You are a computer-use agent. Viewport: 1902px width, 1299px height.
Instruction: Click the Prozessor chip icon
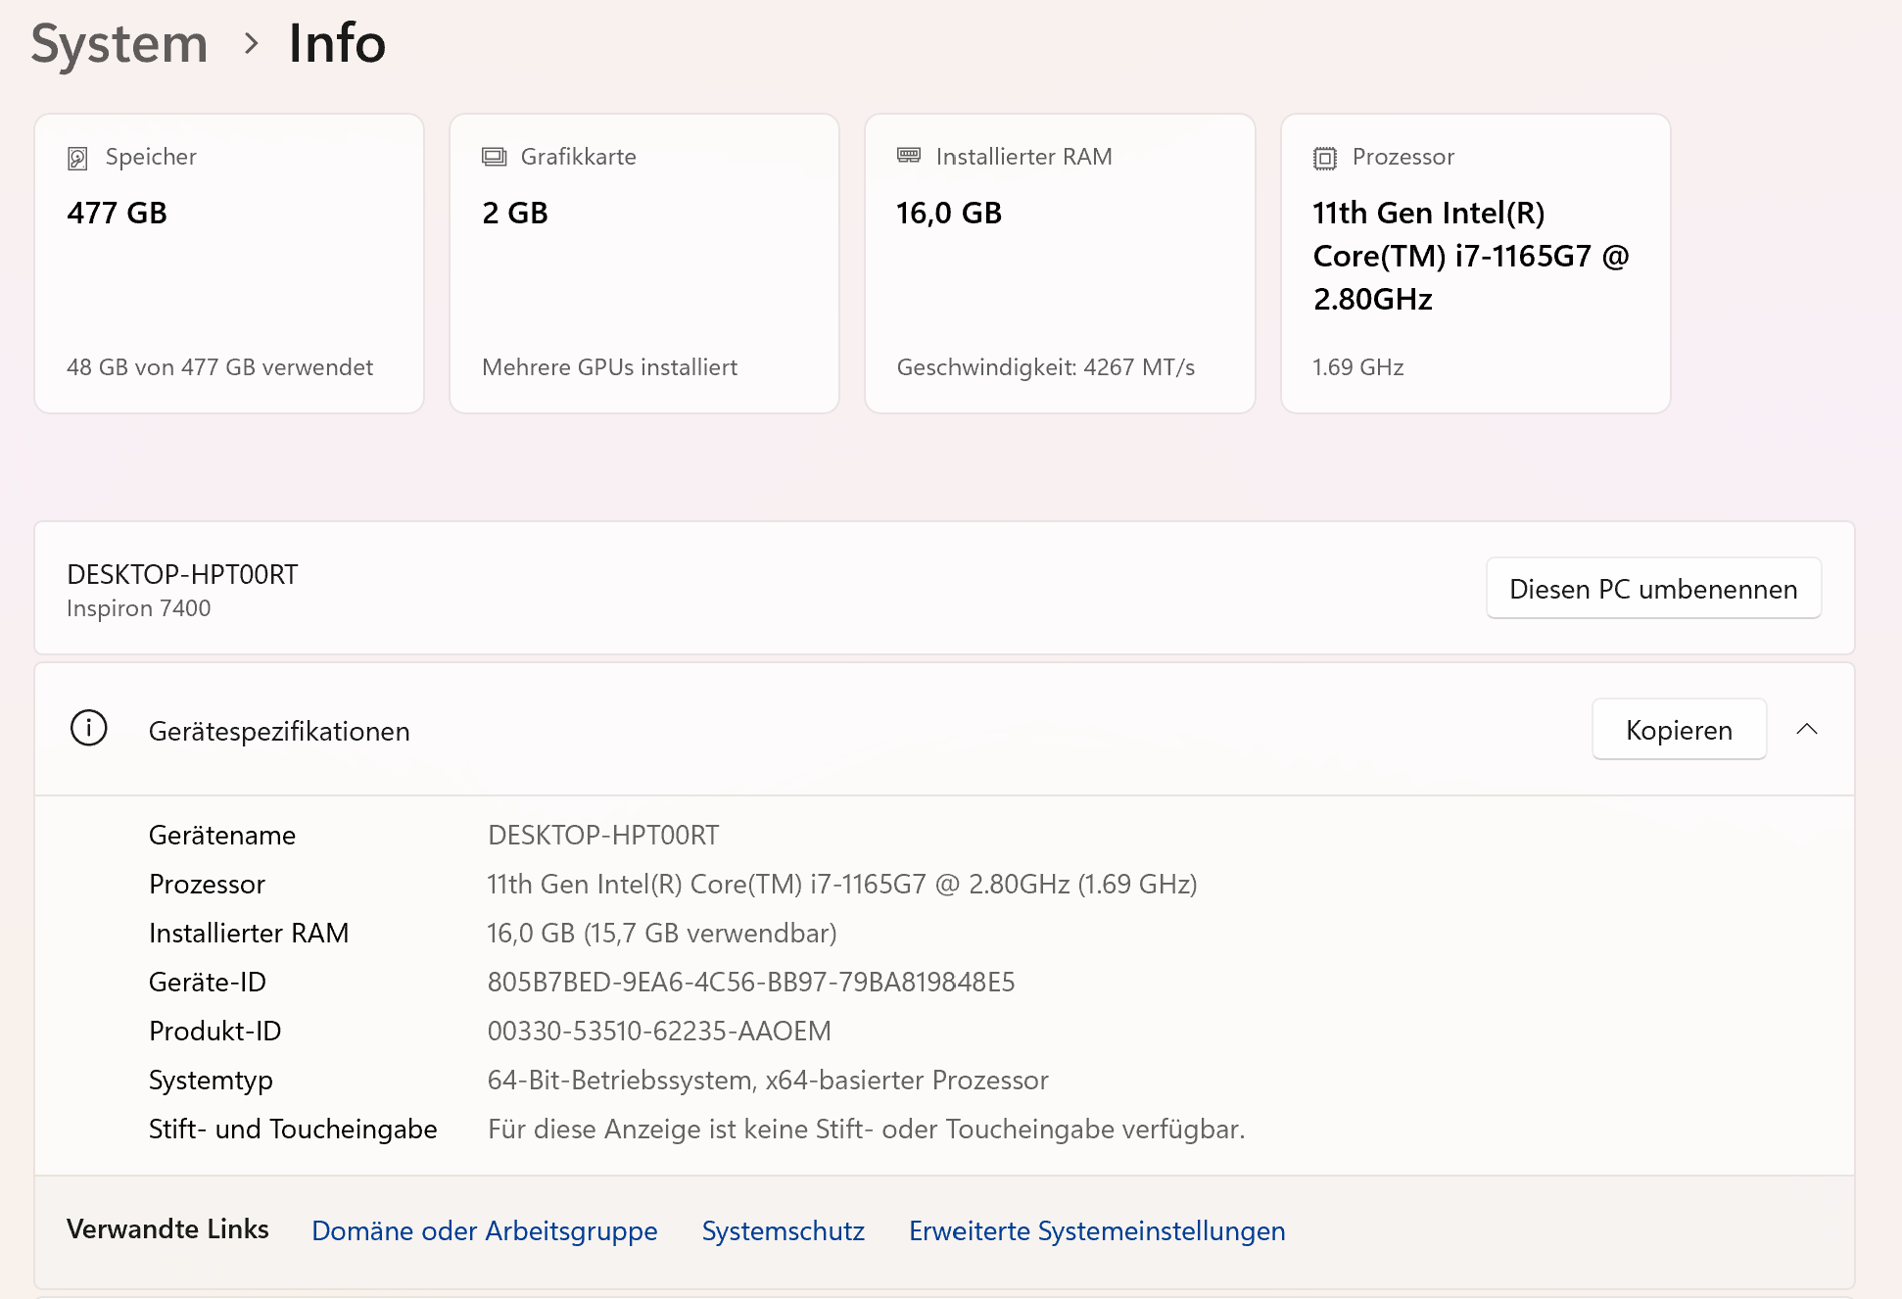pos(1325,158)
